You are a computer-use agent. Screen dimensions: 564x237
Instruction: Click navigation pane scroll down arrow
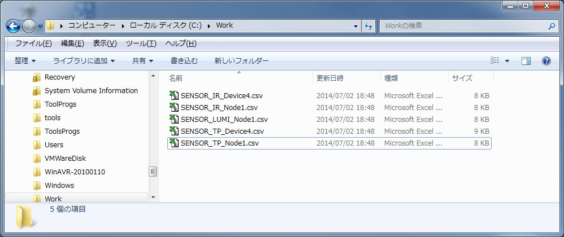[x=153, y=197]
